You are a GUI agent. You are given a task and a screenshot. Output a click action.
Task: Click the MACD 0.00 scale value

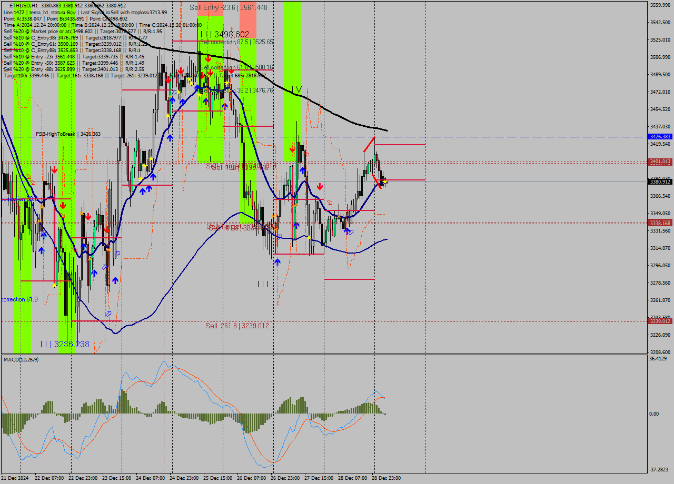655,414
